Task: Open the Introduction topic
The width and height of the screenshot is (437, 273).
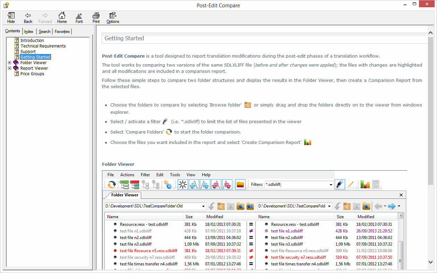Action: [x=32, y=41]
